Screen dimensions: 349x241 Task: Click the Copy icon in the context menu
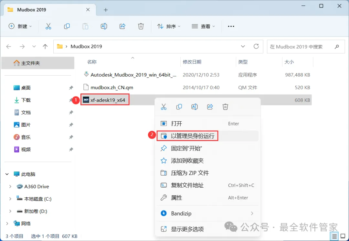click(179, 107)
